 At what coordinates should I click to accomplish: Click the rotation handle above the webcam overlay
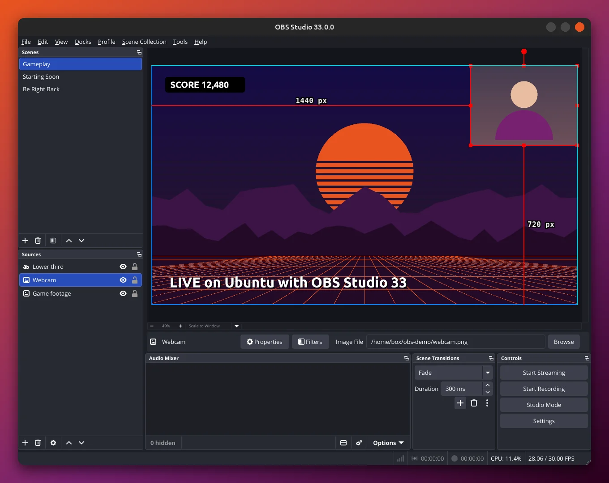[524, 51]
